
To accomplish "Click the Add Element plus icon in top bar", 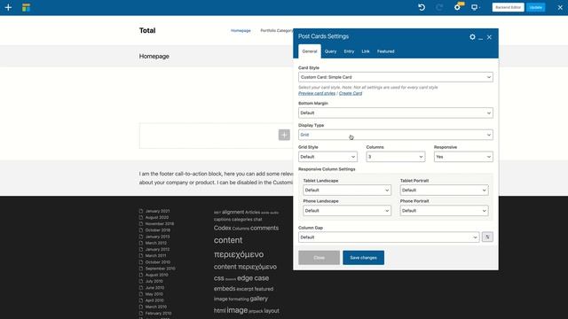I will [8, 7].
